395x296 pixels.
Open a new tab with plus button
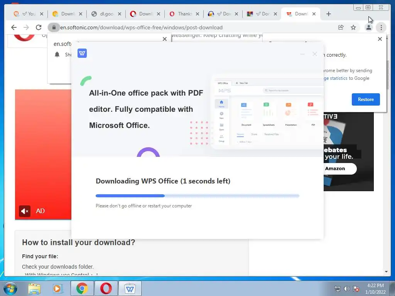[x=329, y=14]
